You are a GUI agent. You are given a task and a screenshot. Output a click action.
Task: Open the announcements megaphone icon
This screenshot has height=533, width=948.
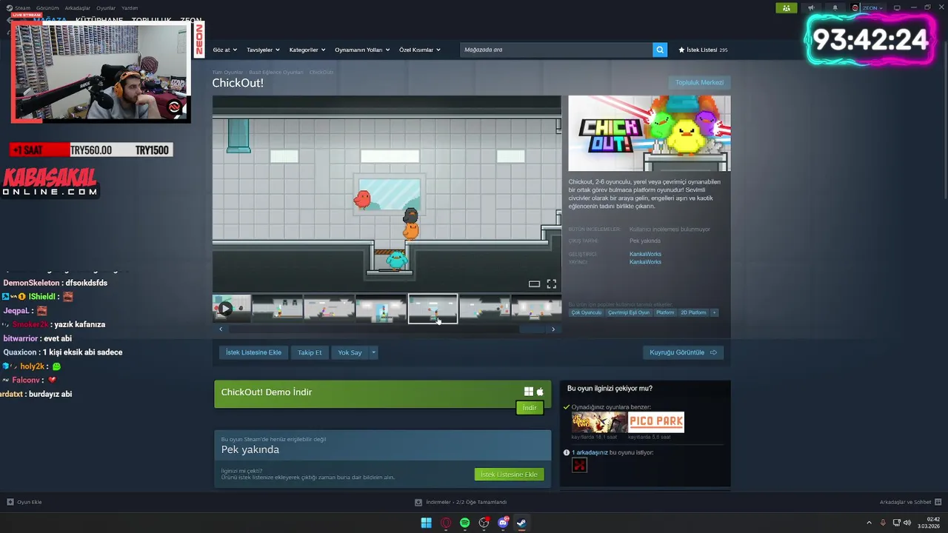811,8
